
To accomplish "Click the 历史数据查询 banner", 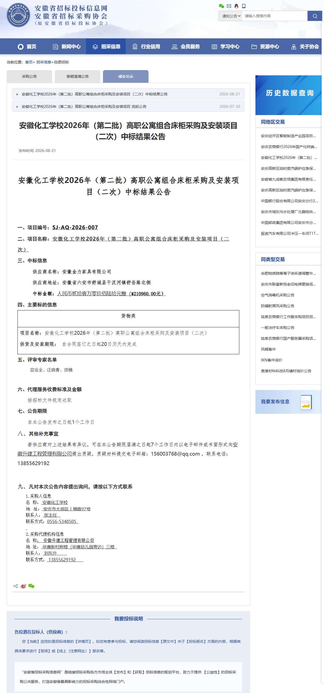I will 289,95.
